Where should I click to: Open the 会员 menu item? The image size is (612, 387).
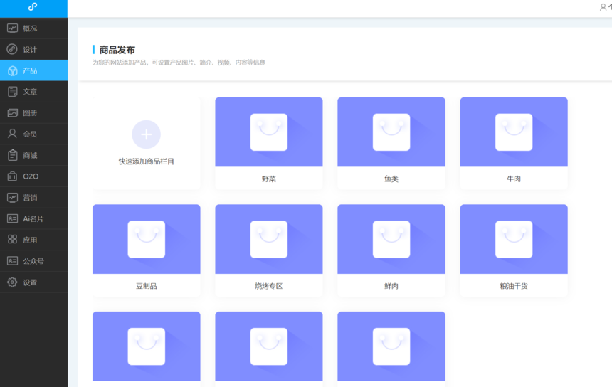click(33, 134)
